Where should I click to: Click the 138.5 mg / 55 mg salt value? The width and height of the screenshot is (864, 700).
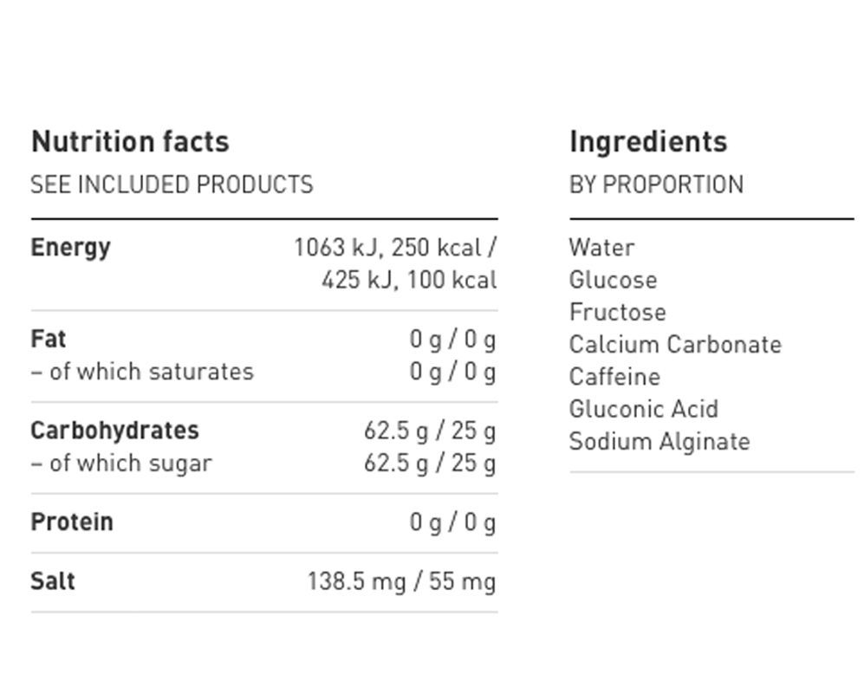coord(402,581)
